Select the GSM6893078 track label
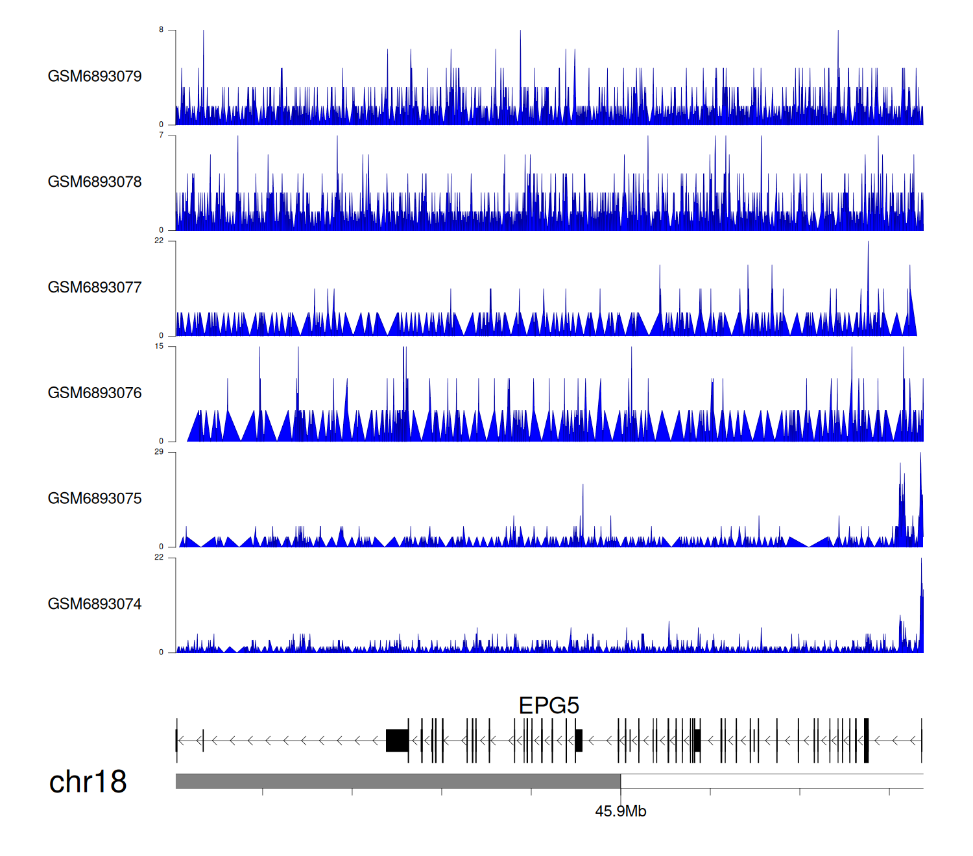 (95, 182)
